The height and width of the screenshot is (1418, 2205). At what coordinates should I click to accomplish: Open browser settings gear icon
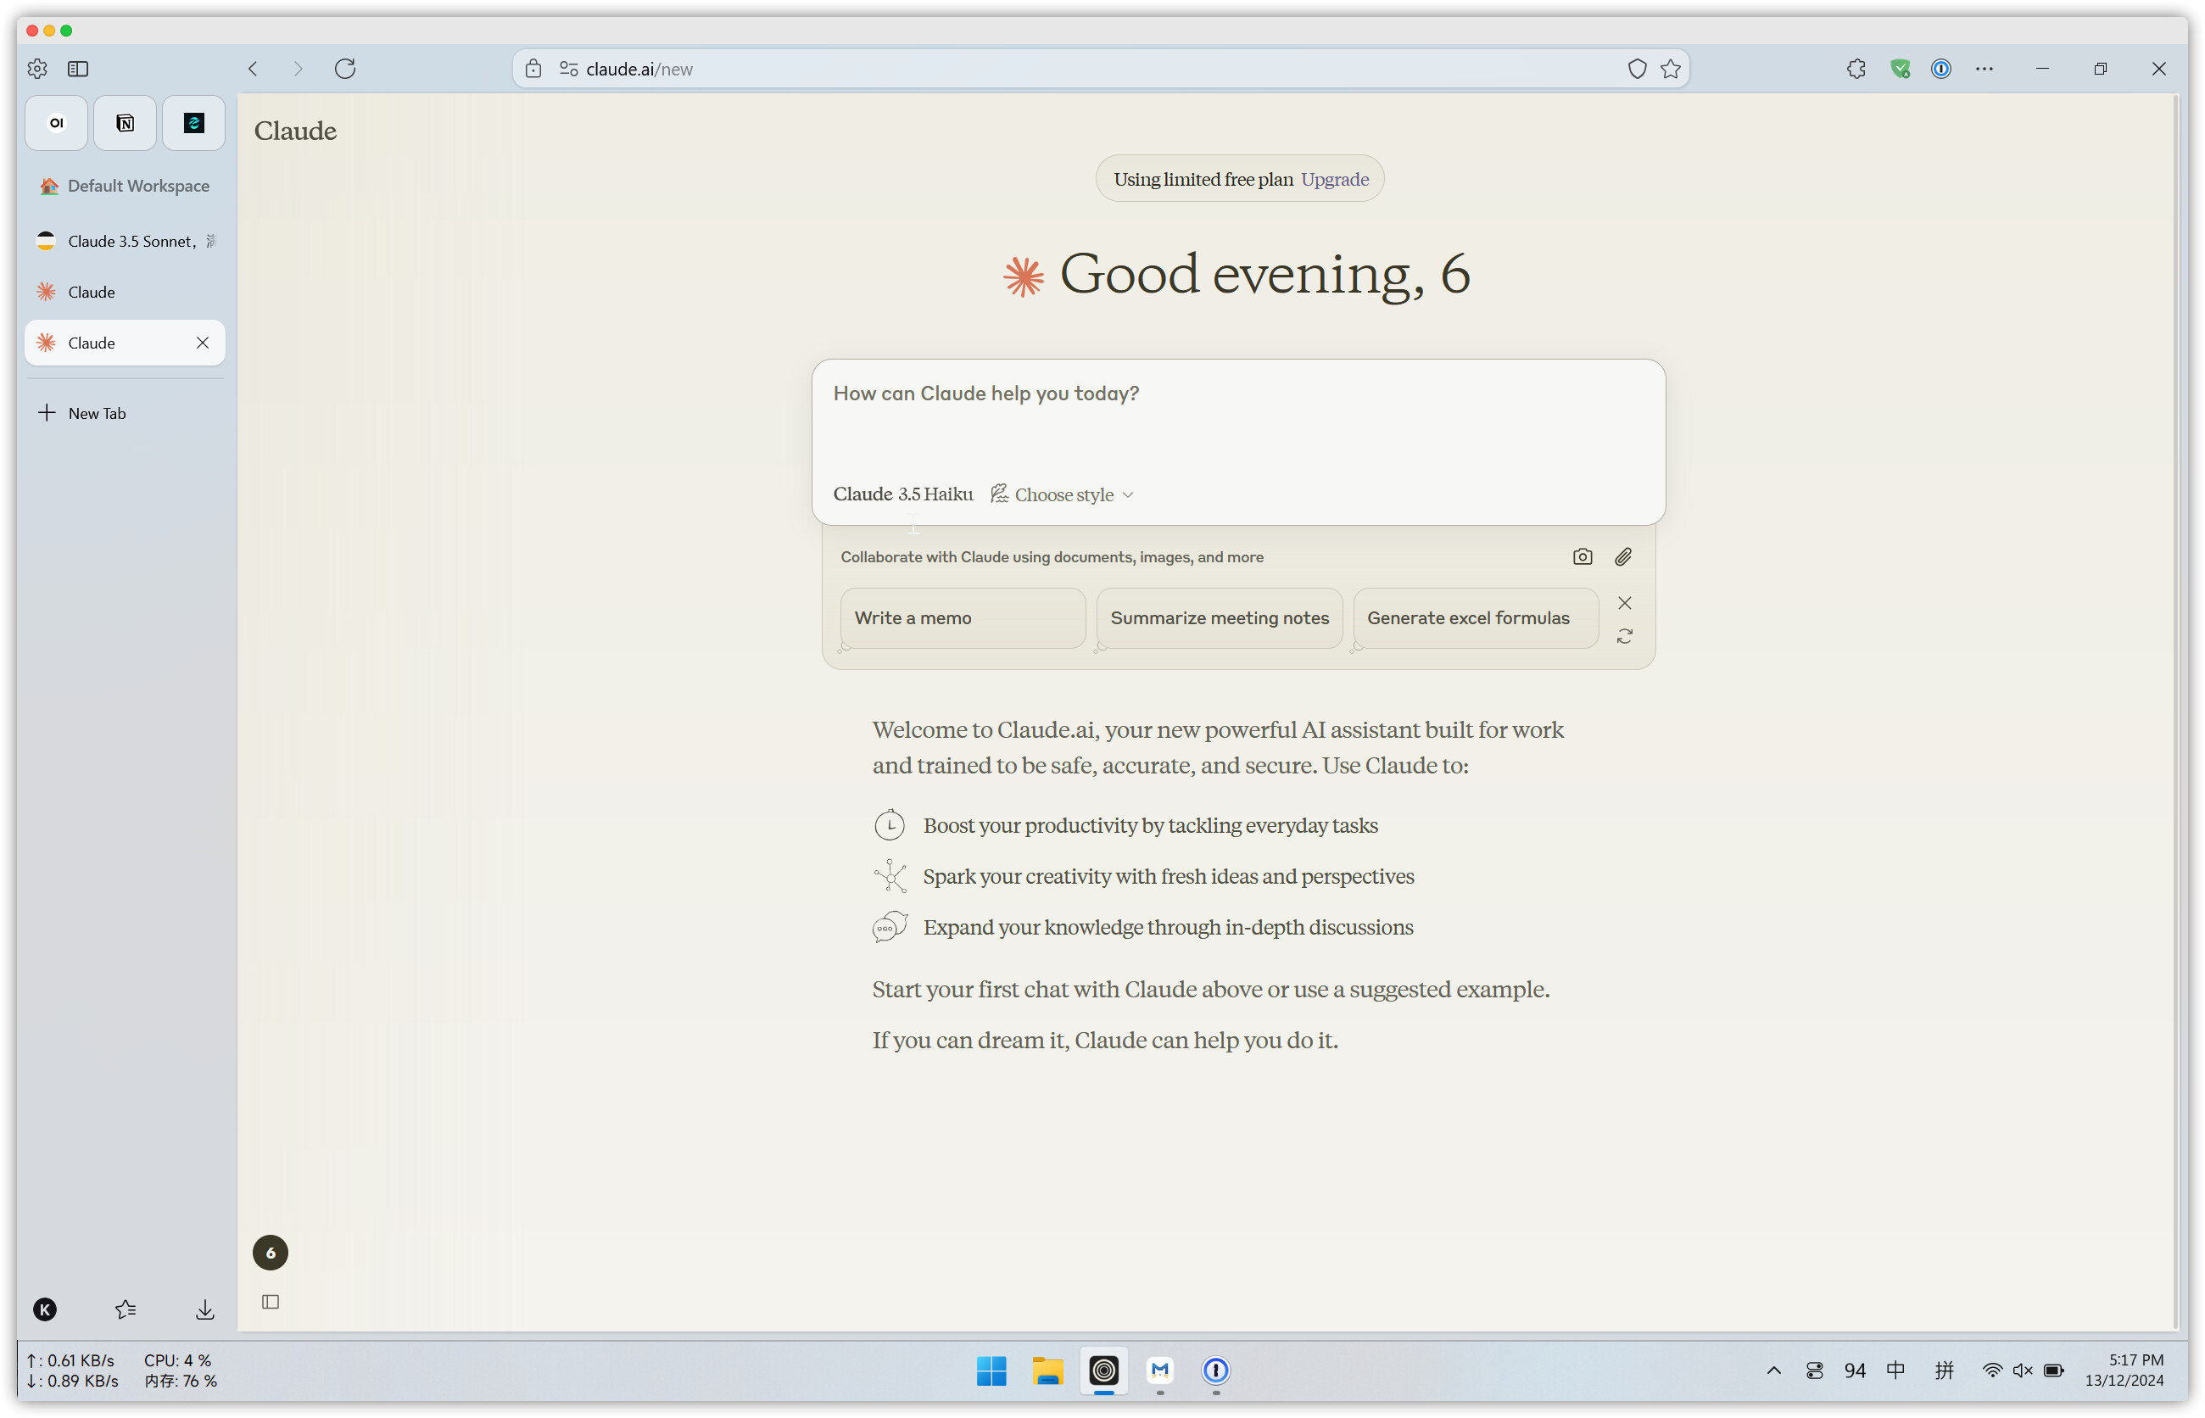36,68
